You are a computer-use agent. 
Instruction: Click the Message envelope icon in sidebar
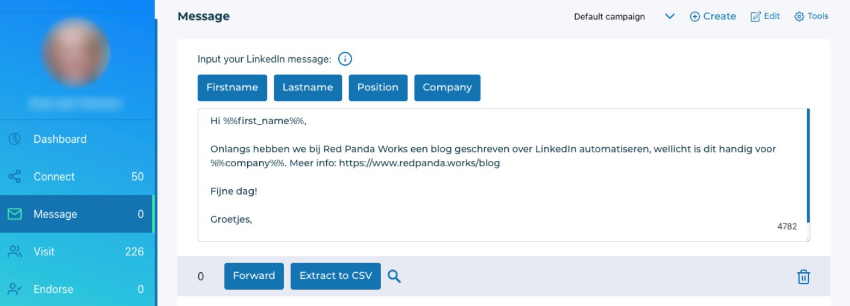[15, 214]
